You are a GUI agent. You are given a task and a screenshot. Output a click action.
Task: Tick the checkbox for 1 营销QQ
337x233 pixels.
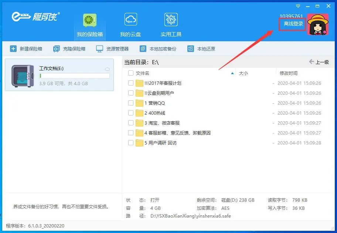130,103
